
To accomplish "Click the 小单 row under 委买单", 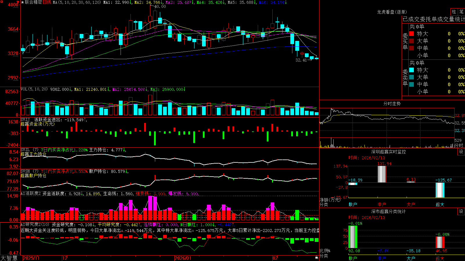I will [x=437, y=55].
